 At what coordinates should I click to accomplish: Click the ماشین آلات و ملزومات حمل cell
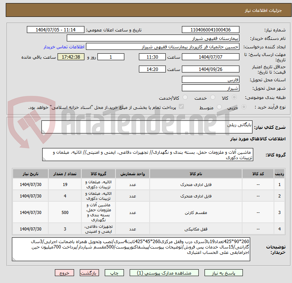(x=98, y=212)
